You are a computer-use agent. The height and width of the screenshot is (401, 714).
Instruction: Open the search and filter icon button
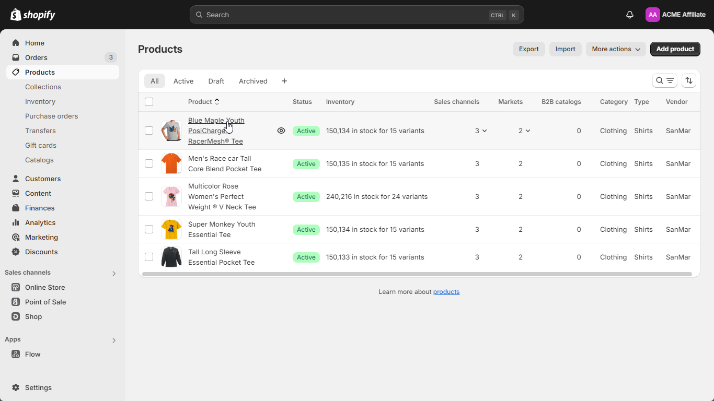(665, 80)
